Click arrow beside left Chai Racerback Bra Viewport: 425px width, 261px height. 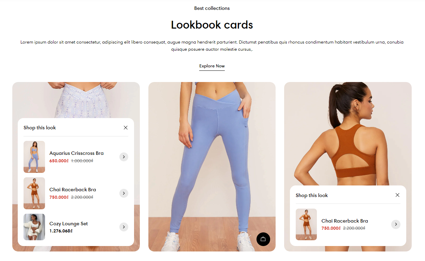pos(124,193)
